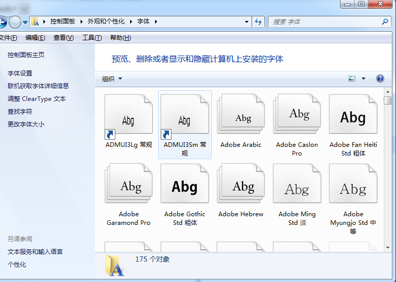The width and height of the screenshot is (396, 282).
Task: Click the vertical scrollbar thumb
Action: tap(388, 100)
